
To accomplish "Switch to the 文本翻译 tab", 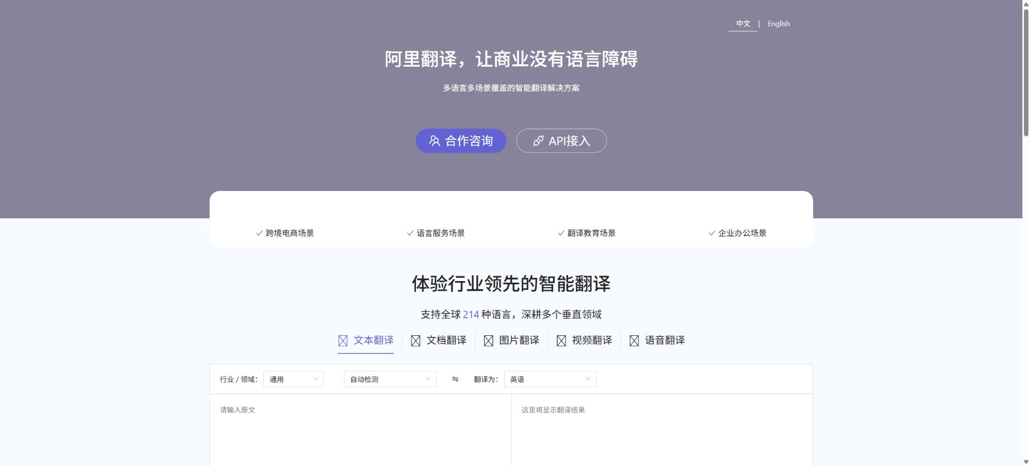I will pos(366,340).
